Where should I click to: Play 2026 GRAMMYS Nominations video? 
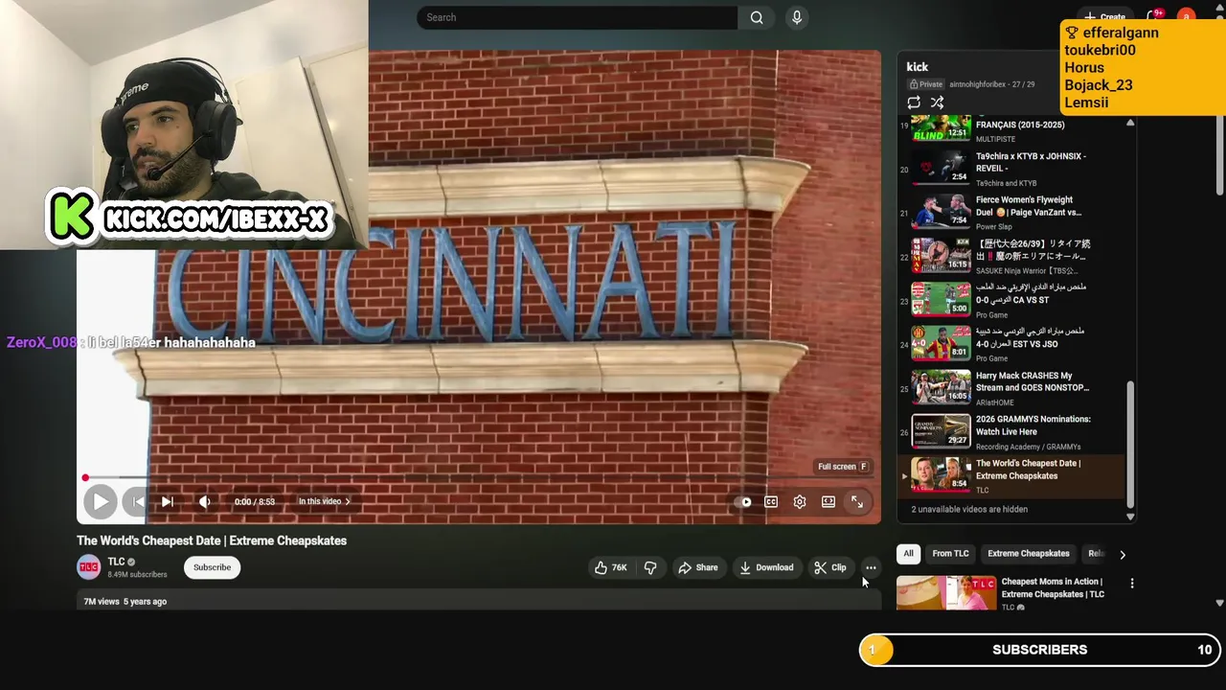[1013, 431]
